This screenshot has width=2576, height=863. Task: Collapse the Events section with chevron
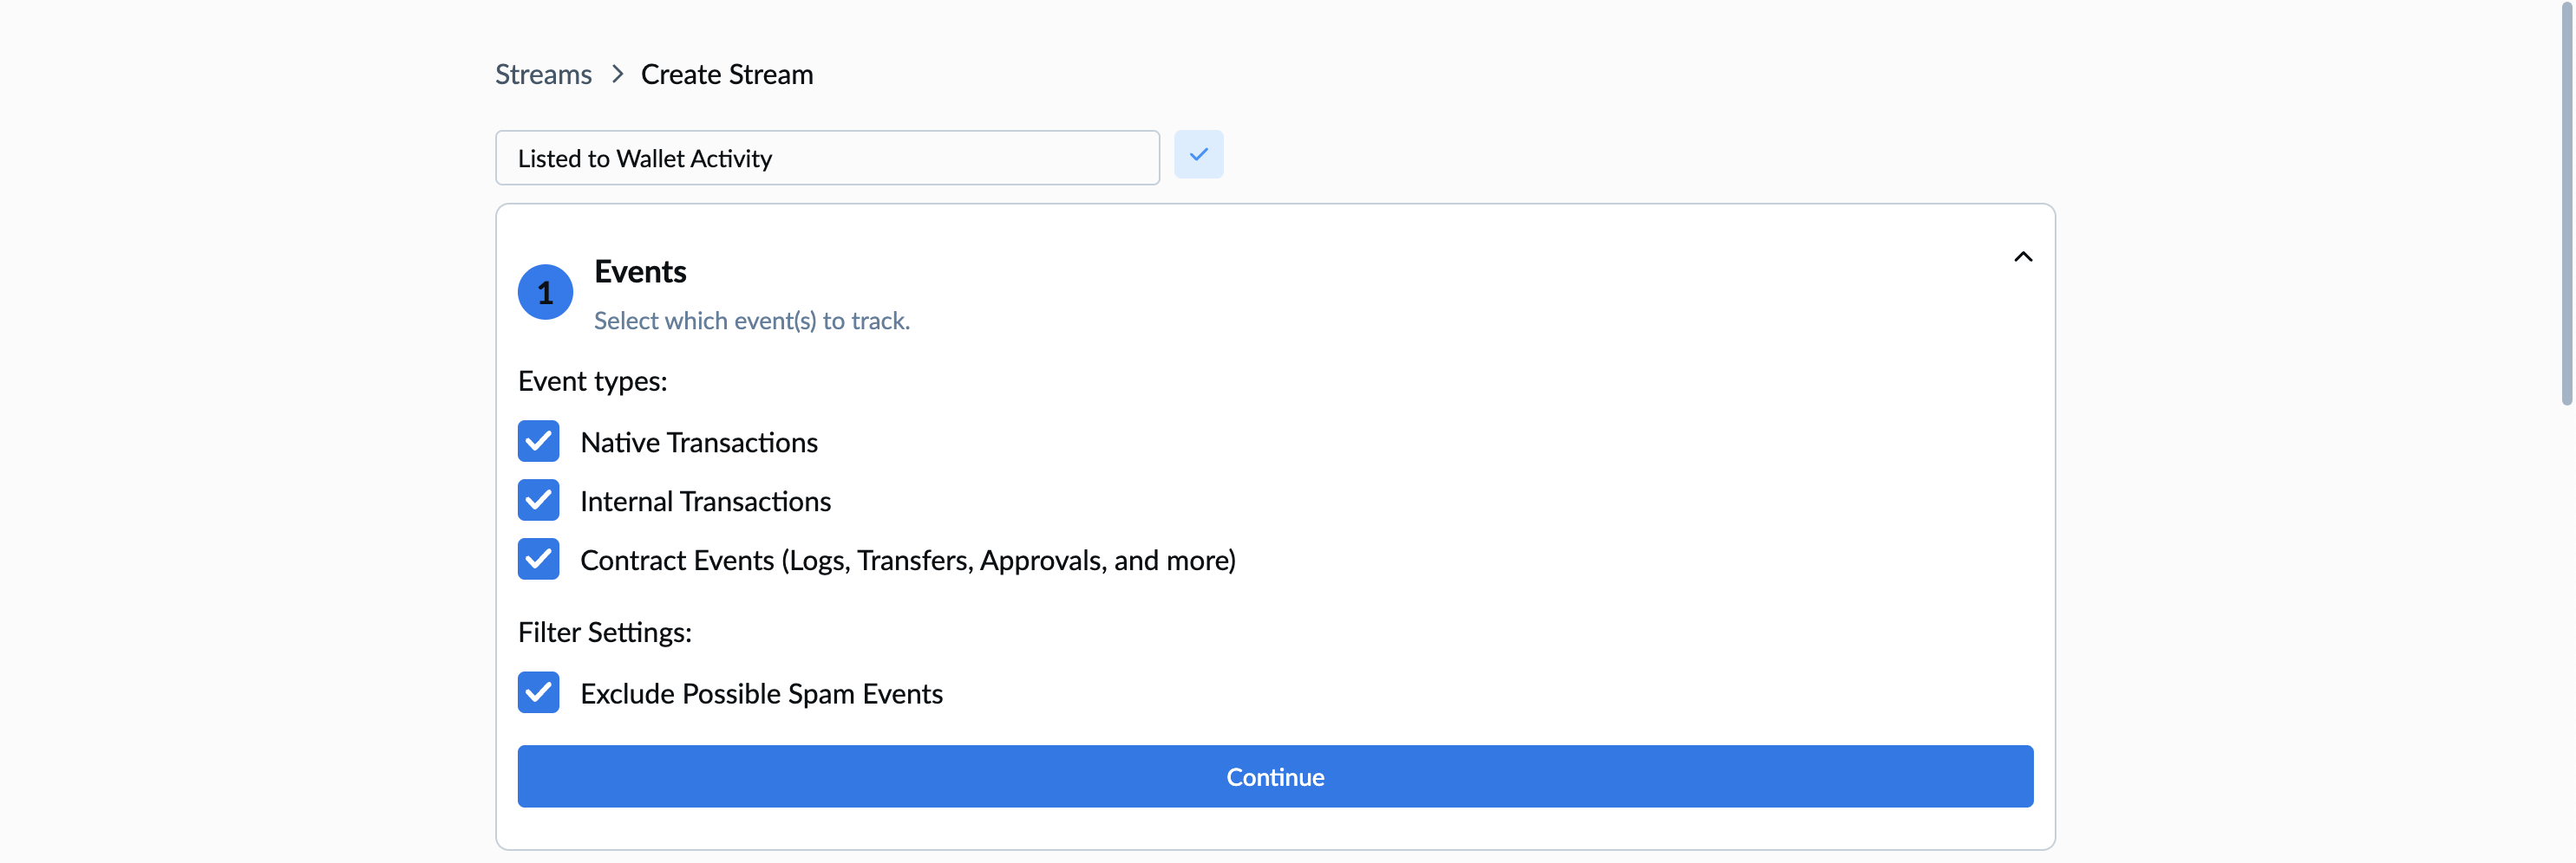tap(2022, 256)
